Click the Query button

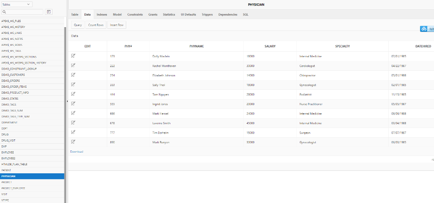78,25
